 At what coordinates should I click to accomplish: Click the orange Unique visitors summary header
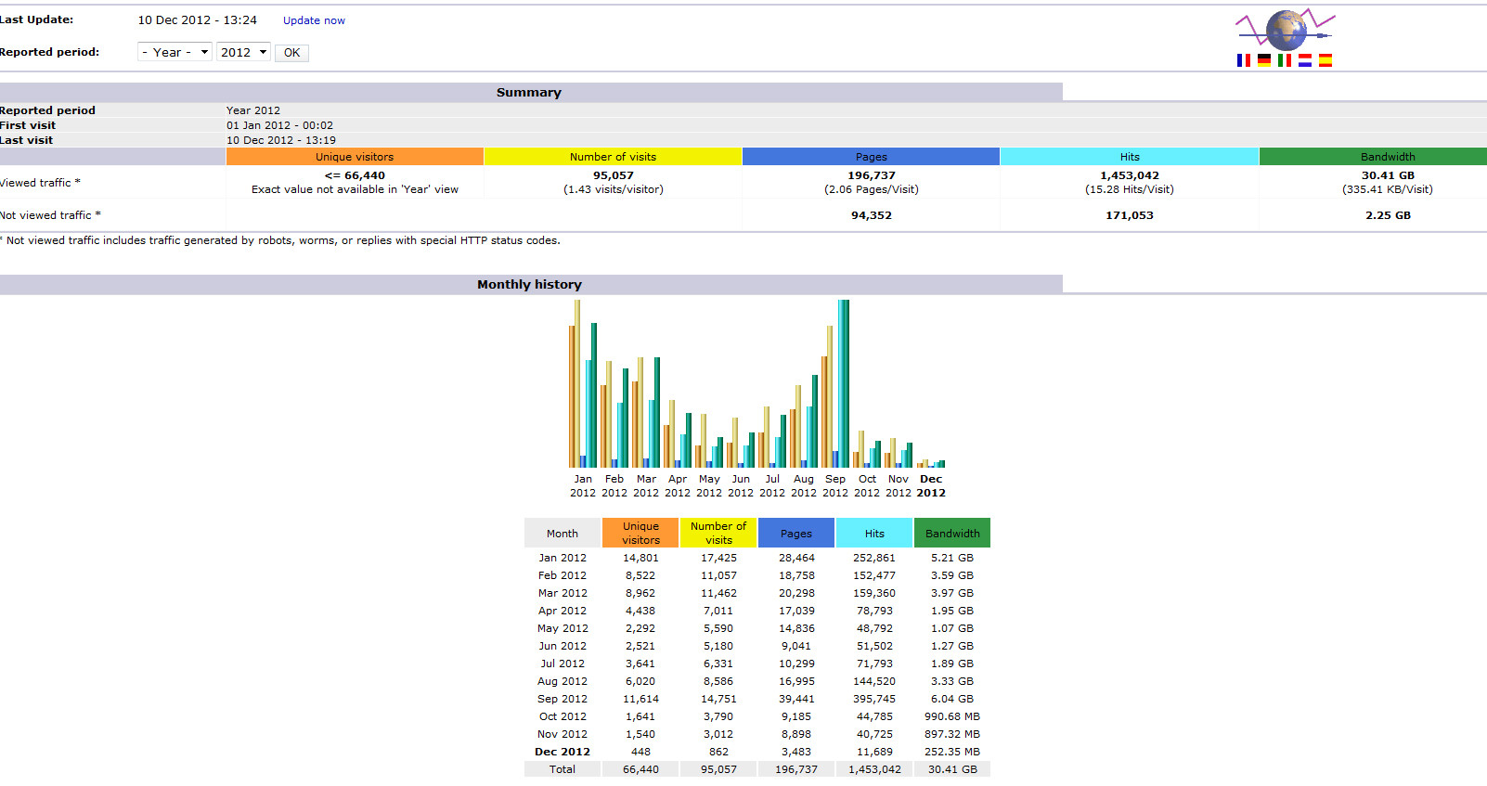355,157
